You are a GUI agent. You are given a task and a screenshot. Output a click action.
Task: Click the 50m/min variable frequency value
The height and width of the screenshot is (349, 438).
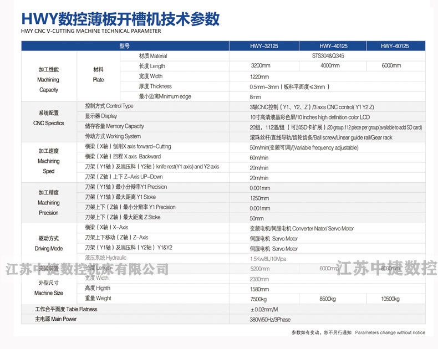304,148
